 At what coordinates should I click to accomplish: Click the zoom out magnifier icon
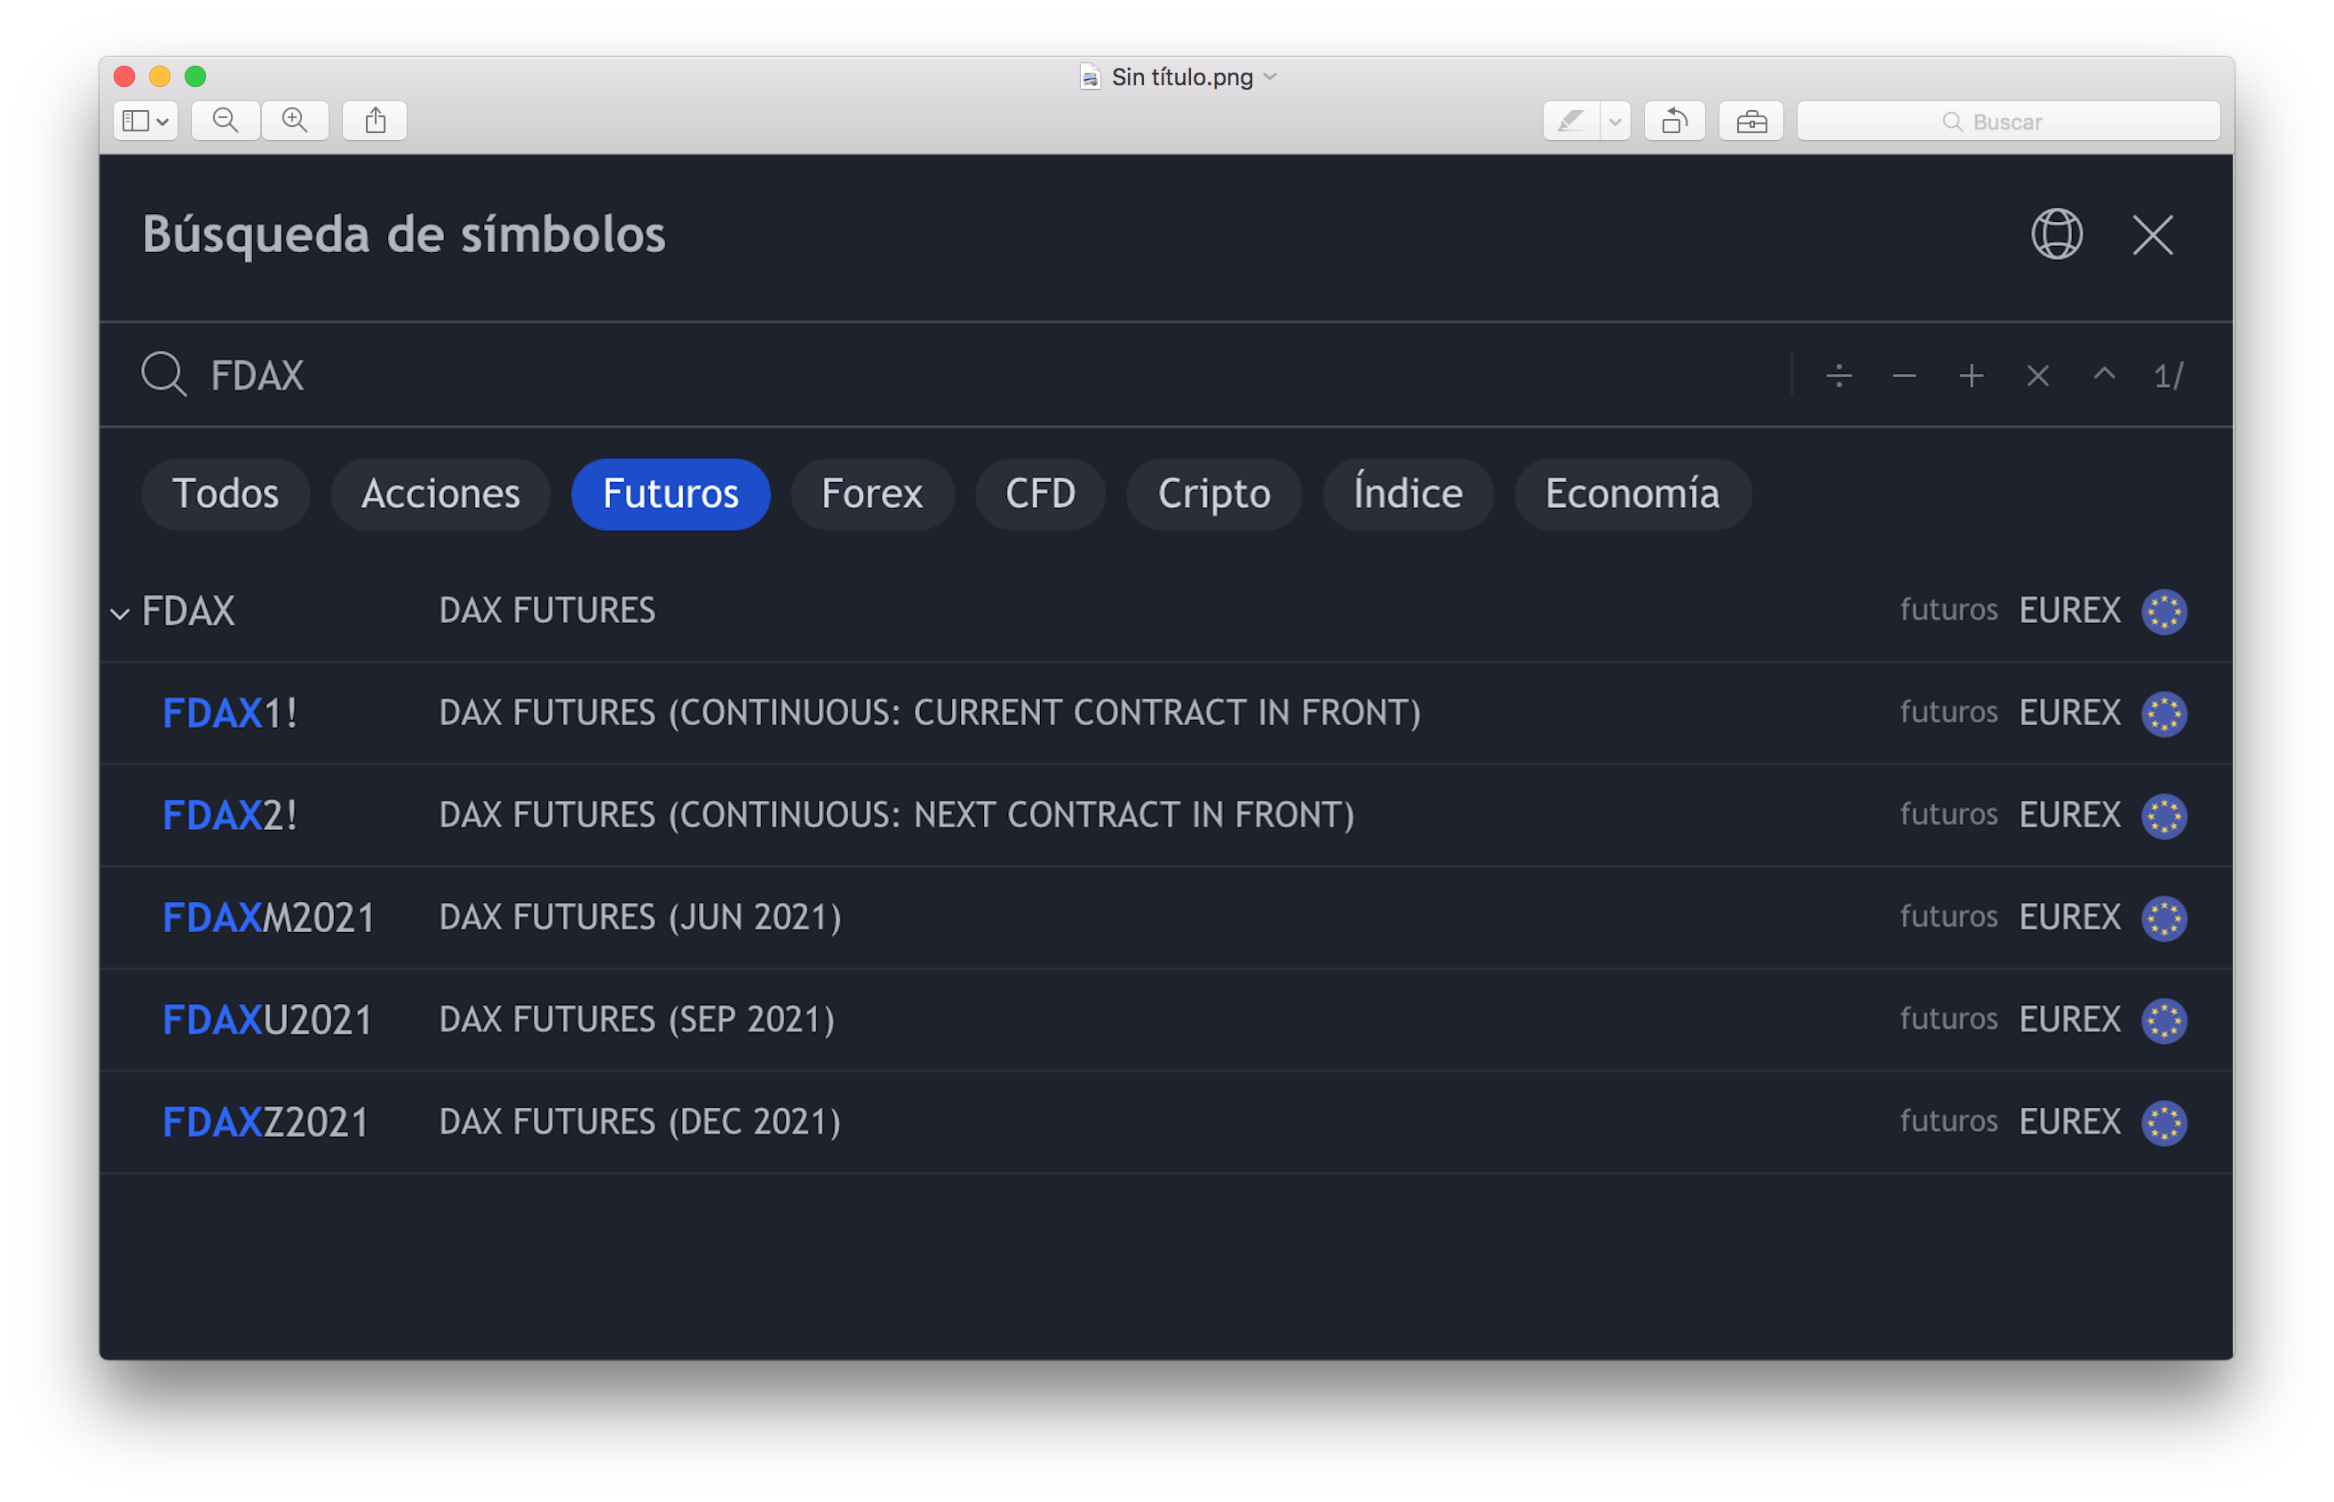(226, 121)
